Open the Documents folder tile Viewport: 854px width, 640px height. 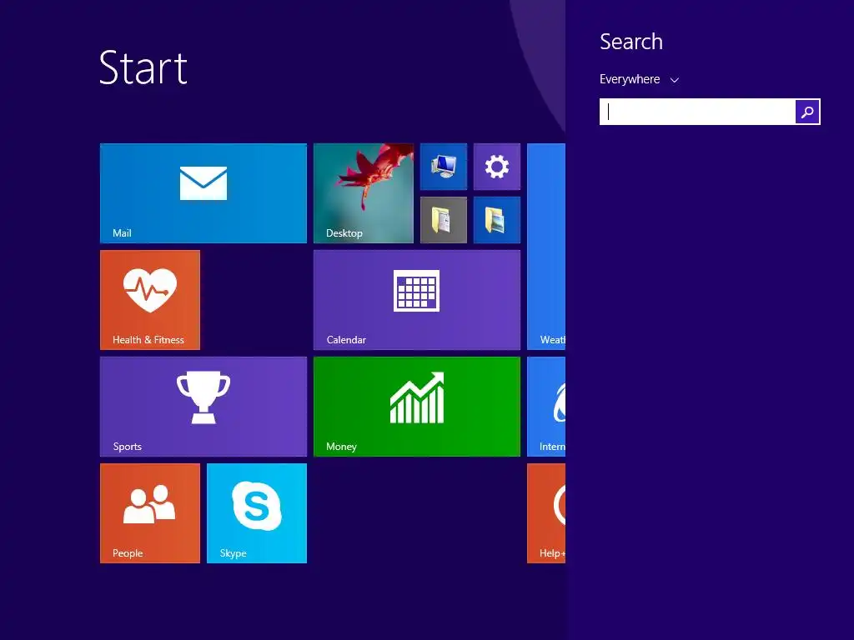[444, 220]
